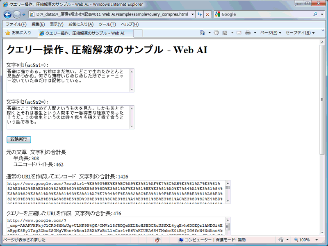The image size is (328, 246).
Task: Click the text ユニコードバイト長: 462
Action: [x=38, y=164]
